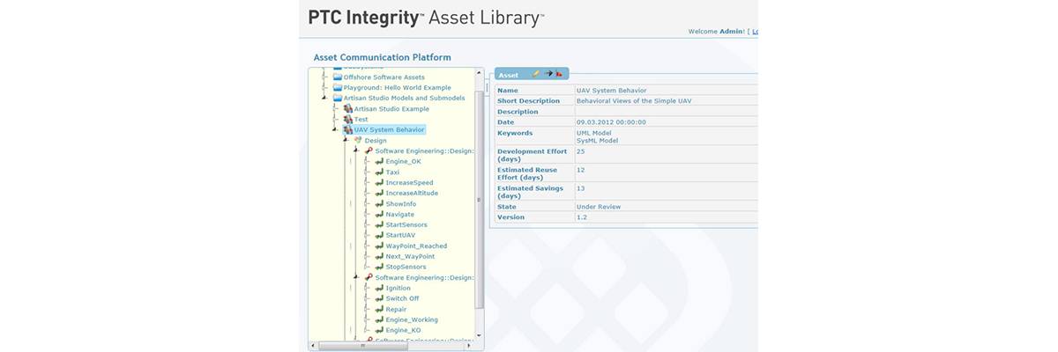Click the black arrow icon in Asset header
The height and width of the screenshot is (352, 1058).
(x=548, y=75)
